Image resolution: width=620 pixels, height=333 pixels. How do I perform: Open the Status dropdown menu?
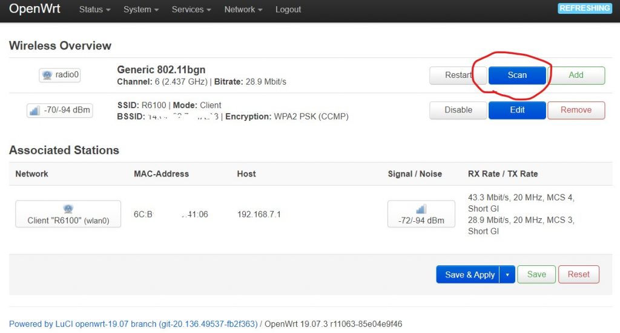pos(94,10)
